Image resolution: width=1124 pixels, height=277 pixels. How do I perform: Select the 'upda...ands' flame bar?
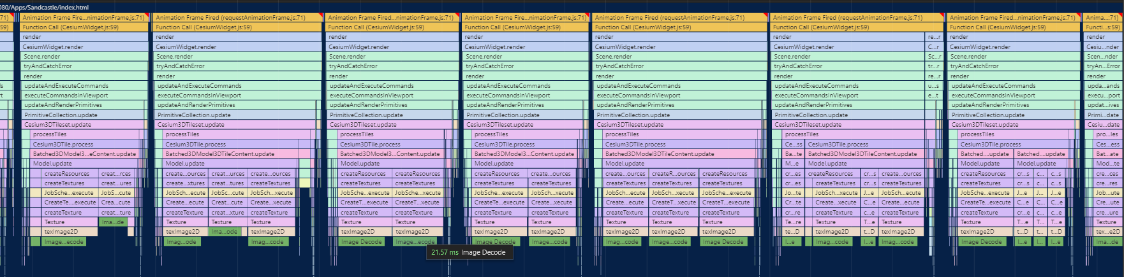coord(1103,86)
